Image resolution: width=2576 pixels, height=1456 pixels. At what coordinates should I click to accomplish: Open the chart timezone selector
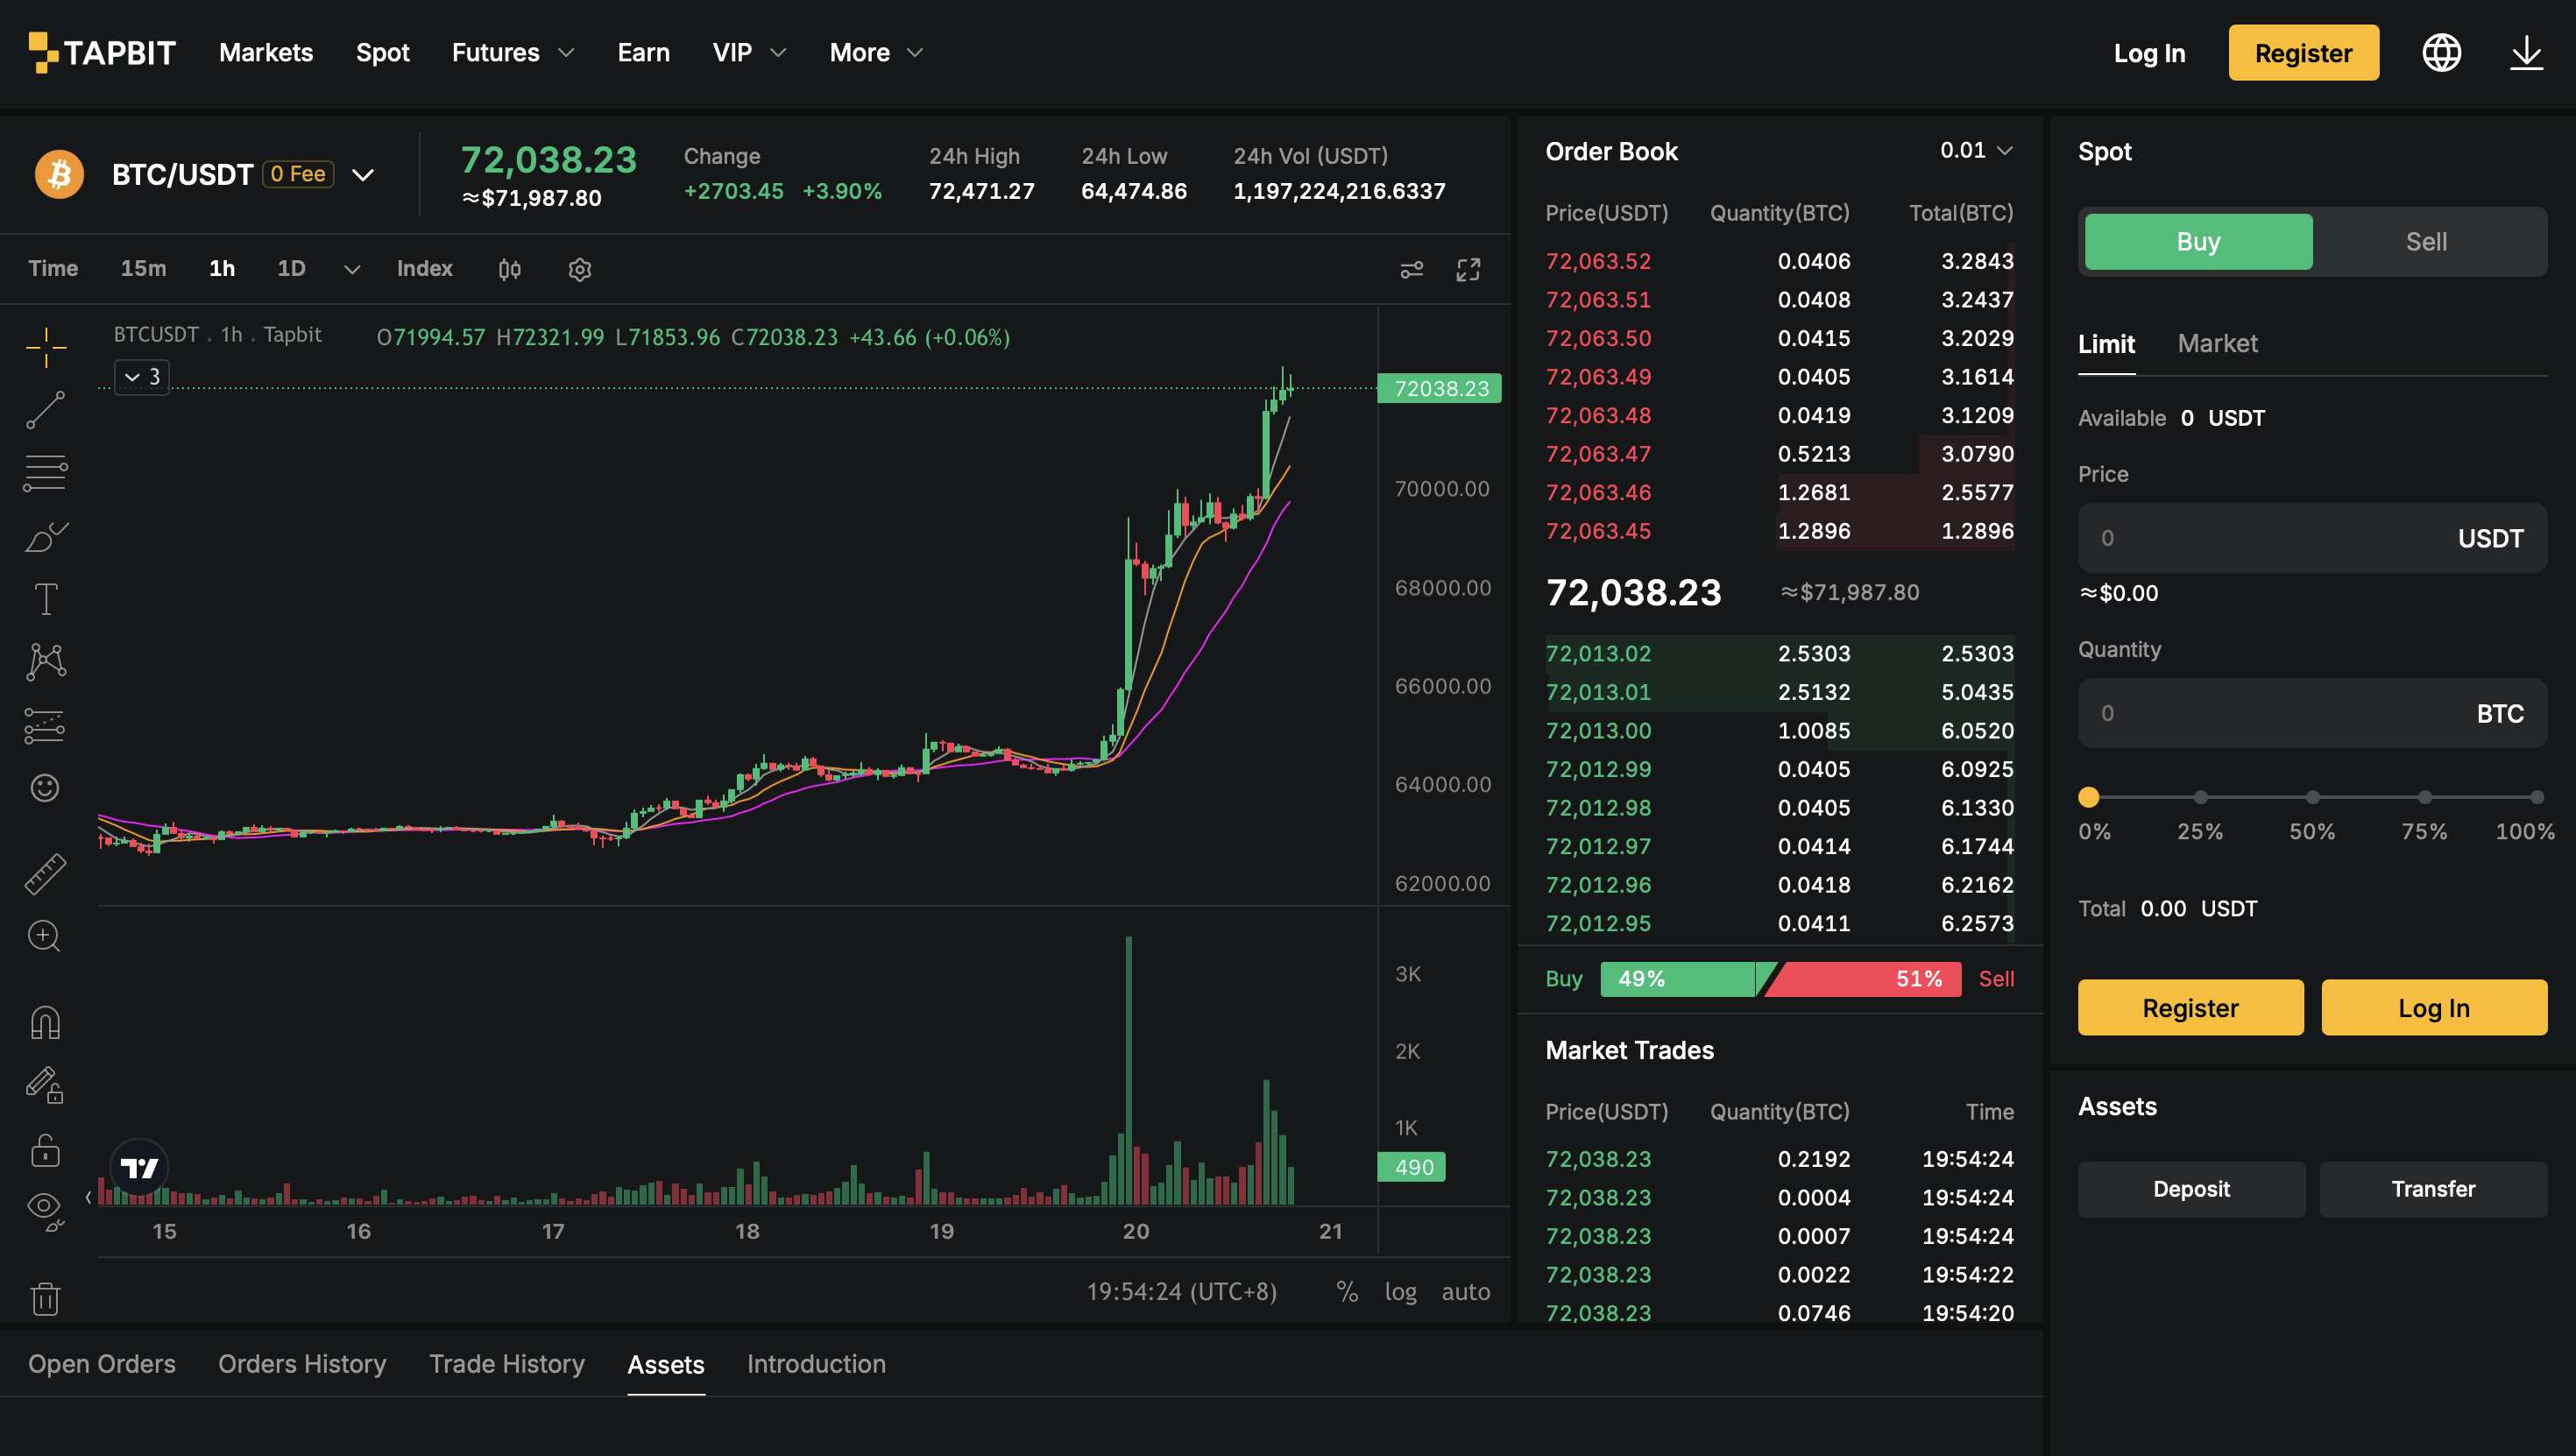tap(1181, 1292)
